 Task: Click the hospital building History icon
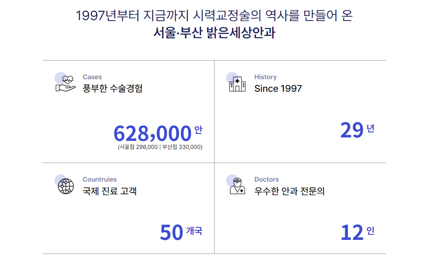(x=236, y=82)
